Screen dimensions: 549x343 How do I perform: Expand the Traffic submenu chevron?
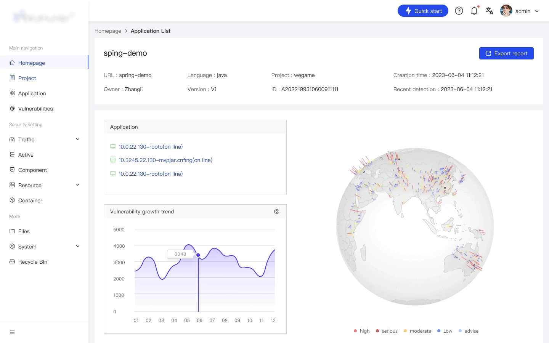click(x=78, y=139)
